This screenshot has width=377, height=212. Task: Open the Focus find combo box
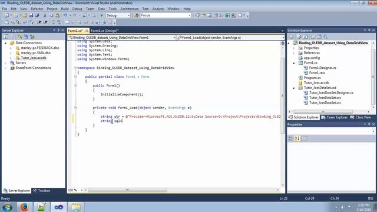point(166,15)
